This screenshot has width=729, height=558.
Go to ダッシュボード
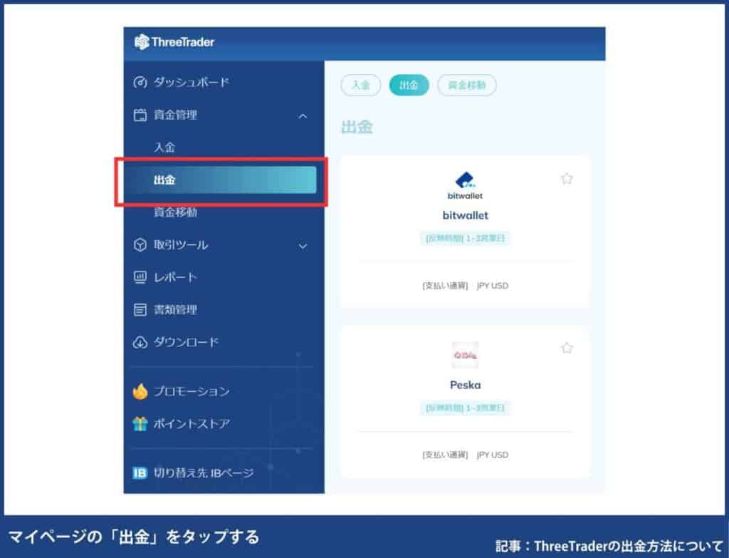[191, 83]
